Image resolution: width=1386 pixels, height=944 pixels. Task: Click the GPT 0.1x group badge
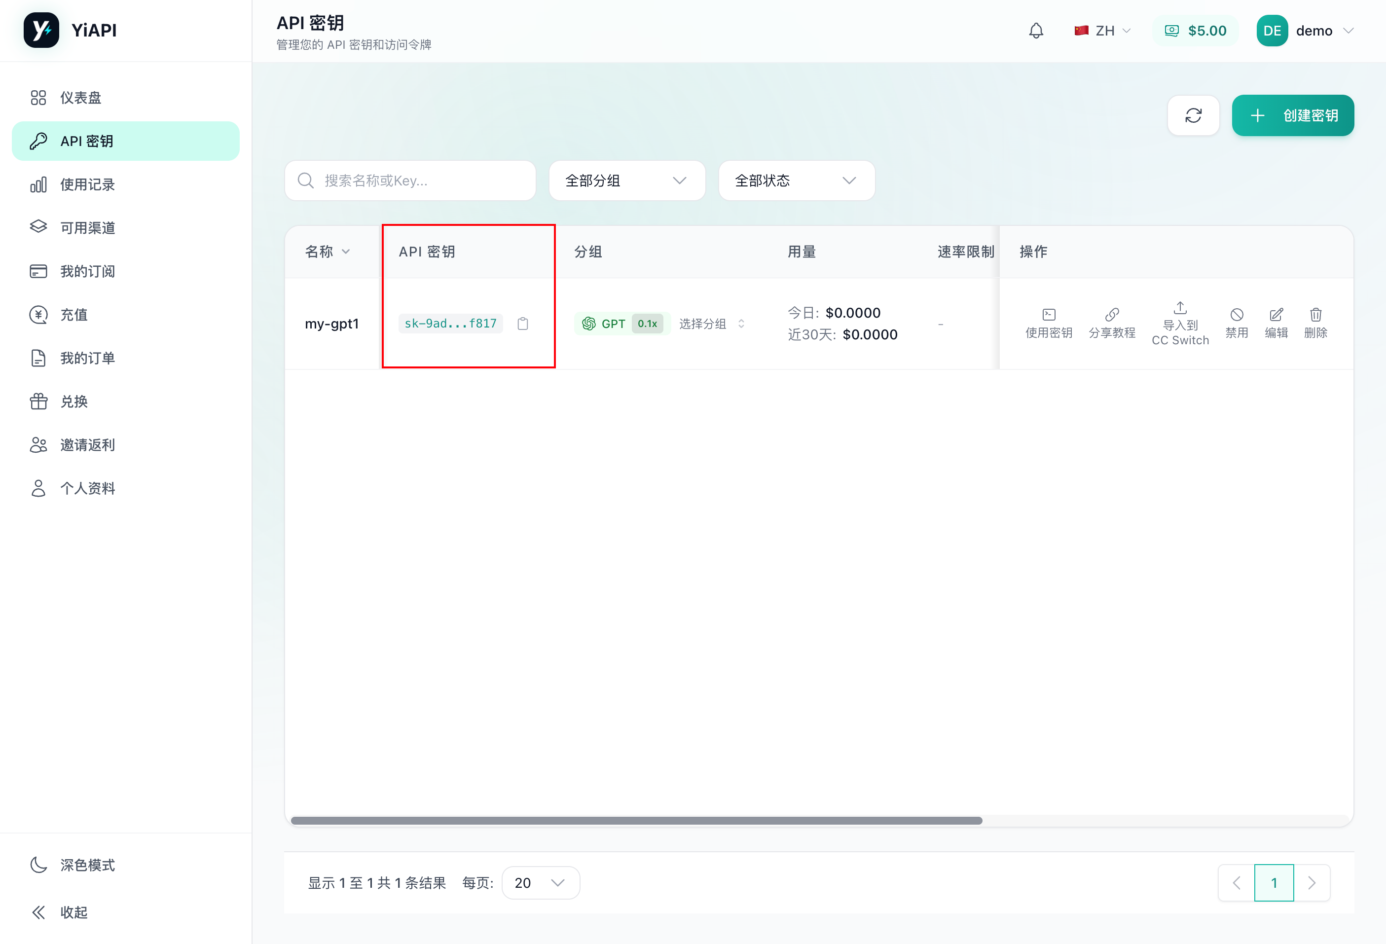(621, 323)
